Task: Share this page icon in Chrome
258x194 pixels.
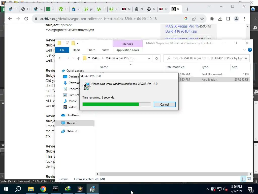Action: [x=194, y=19]
